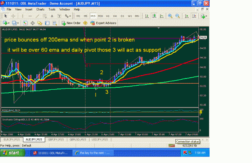
Task: Show the Data Window panel
Action: pos(33,23)
